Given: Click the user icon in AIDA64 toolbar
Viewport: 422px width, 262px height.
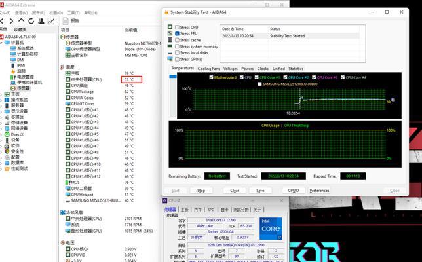Looking at the screenshot, I should 41,21.
